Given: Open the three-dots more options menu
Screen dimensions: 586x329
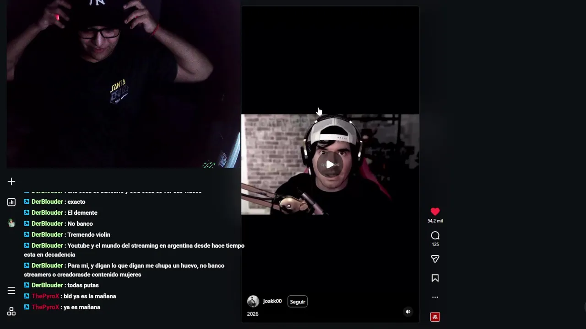Looking at the screenshot, I should 435,297.
